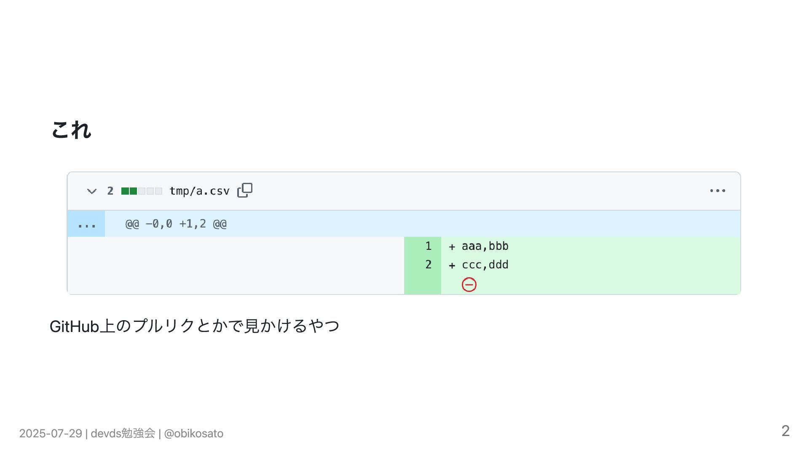The image size is (809, 455).
Task: Copy the tmp/a.csv file path icon
Action: click(x=245, y=190)
